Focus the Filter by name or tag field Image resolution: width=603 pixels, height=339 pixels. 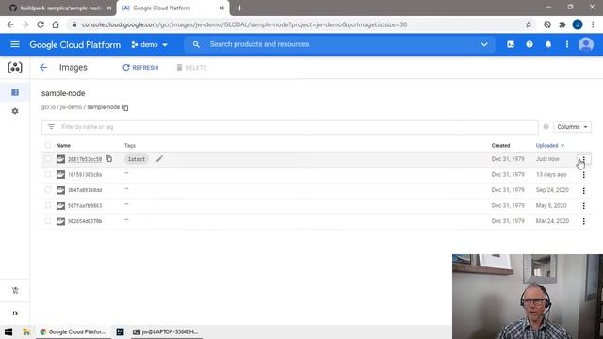click(290, 127)
